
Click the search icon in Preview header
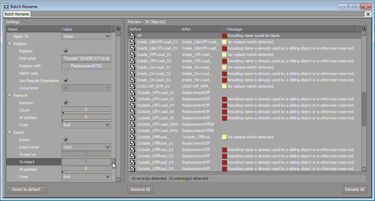point(364,29)
